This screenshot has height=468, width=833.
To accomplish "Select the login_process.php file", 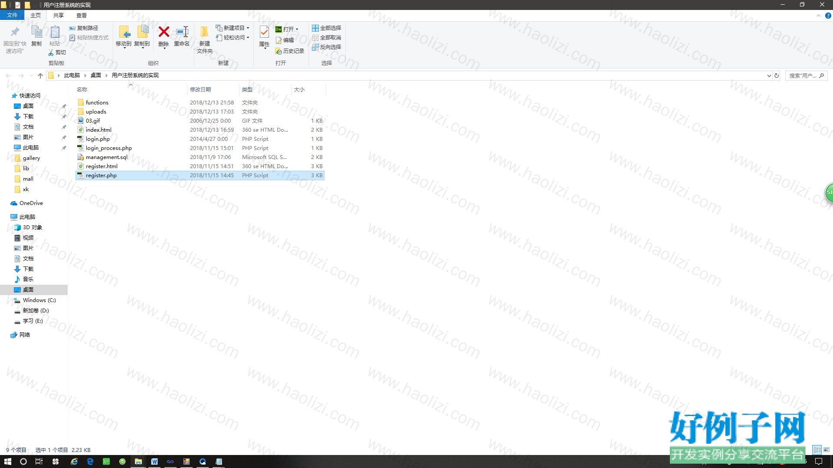I will [x=200, y=148].
